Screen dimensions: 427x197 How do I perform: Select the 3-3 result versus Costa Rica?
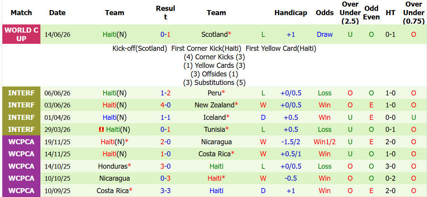[x=165, y=191]
